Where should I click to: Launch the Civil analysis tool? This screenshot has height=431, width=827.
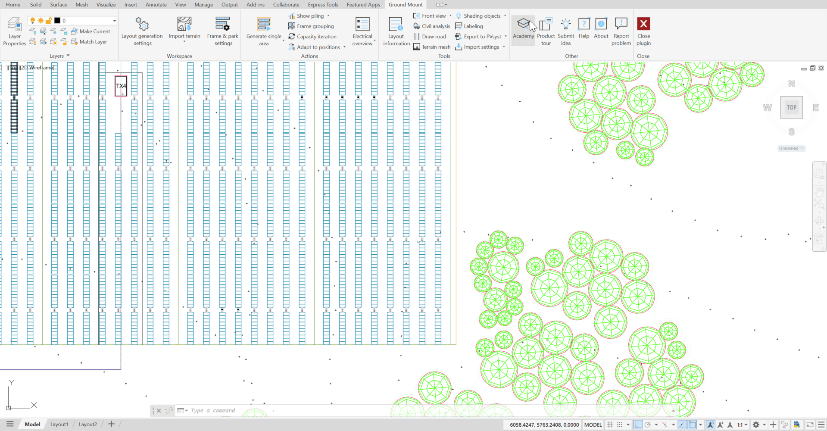click(432, 26)
